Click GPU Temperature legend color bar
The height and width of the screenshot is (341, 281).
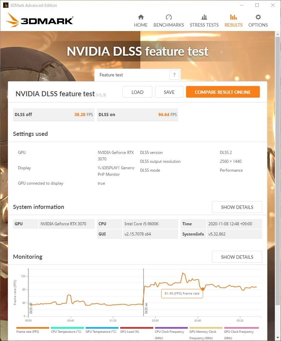point(102,328)
